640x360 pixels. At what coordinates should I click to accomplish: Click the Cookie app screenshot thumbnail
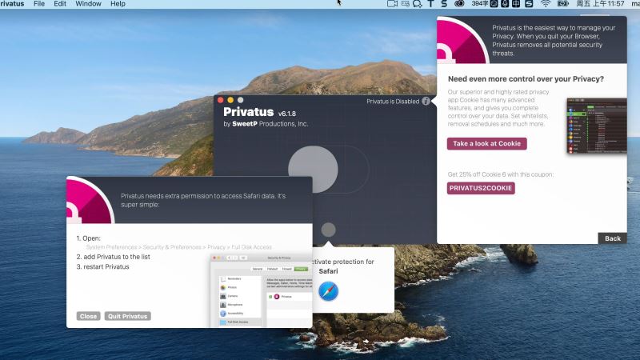tap(597, 126)
